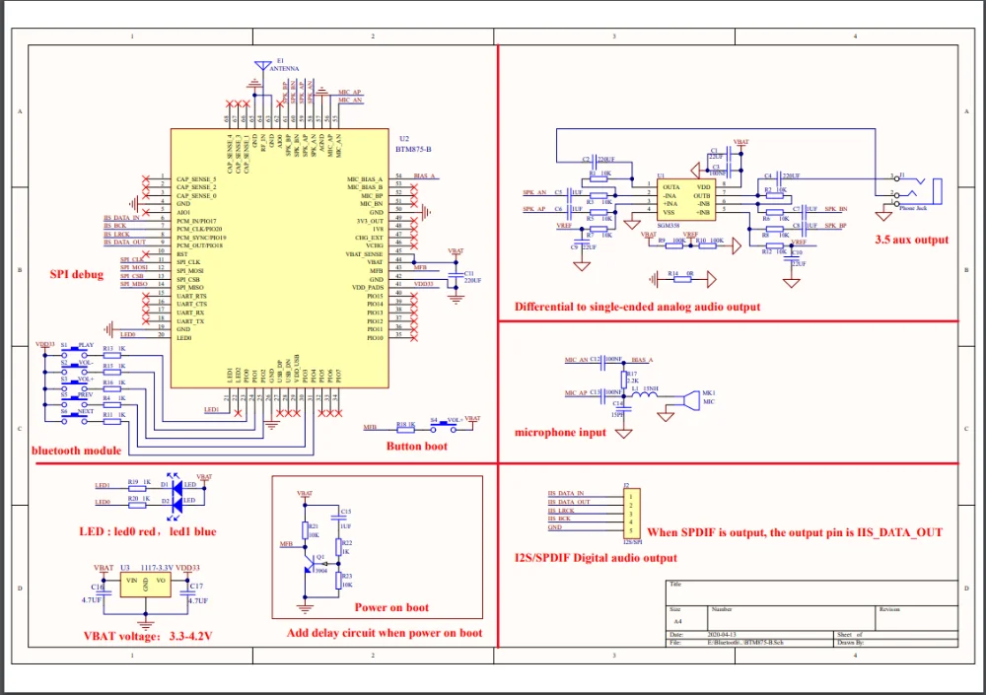Select the 'VBAT voltage: 3.3-4.2V' note
The image size is (986, 695).
point(148,636)
